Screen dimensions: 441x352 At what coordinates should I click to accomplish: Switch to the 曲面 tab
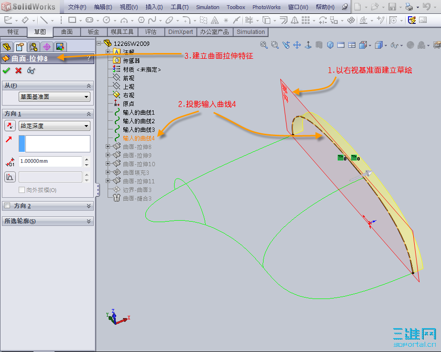click(67, 32)
